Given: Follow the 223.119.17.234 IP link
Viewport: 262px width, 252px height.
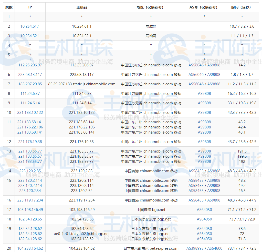Looking at the screenshot, I should [x=30, y=200].
